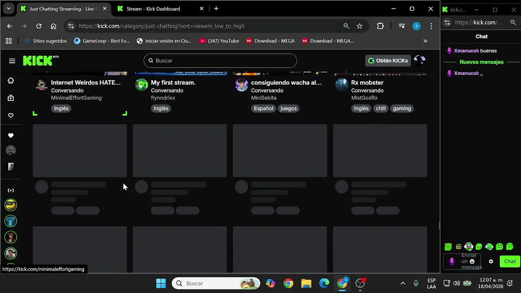Screen dimensions: 521x293
Task: Click the gaming tag
Action: tap(402, 108)
